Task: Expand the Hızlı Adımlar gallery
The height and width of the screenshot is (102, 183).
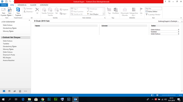Action: pyautogui.click(x=104, y=14)
